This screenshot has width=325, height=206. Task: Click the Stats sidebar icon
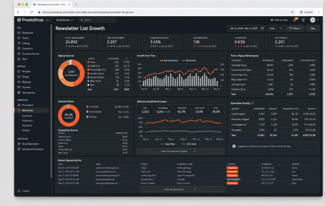(19, 59)
